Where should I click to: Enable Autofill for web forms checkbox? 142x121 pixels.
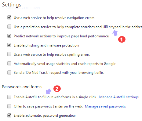[9, 97]
